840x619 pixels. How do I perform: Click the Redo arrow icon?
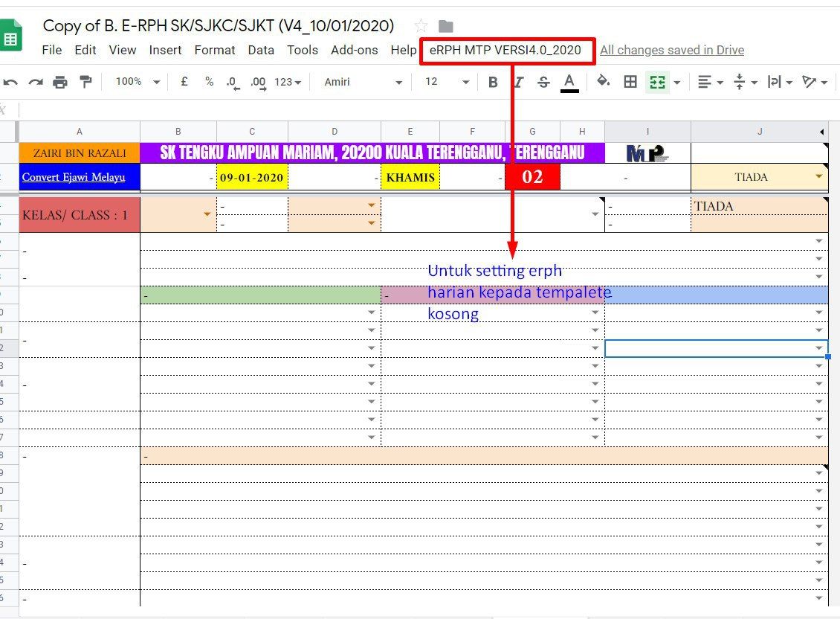[x=36, y=82]
